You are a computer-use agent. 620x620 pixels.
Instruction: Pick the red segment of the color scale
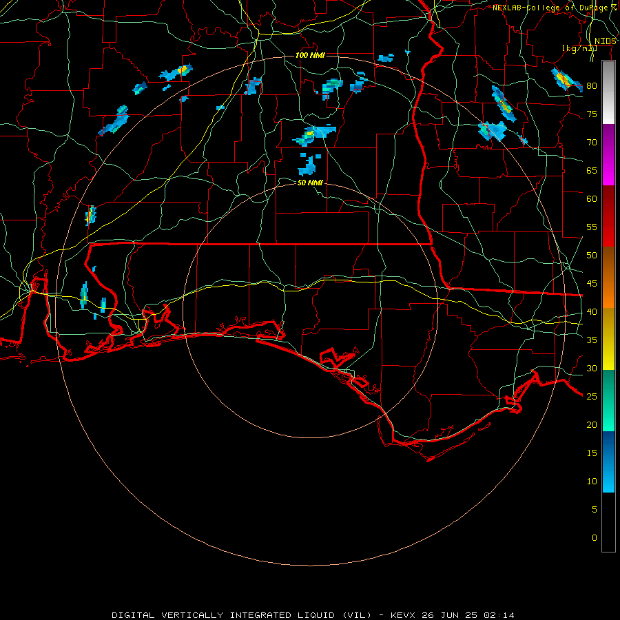tap(608, 216)
